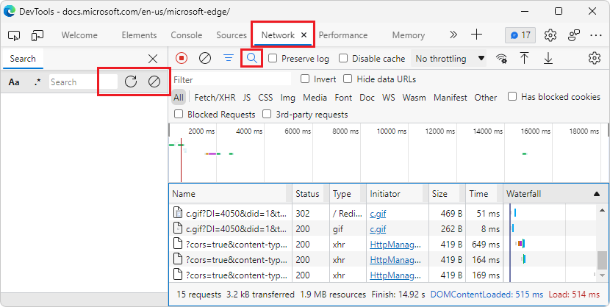The height and width of the screenshot is (307, 610).
Task: Check the Invert checkbox
Action: 305,79
